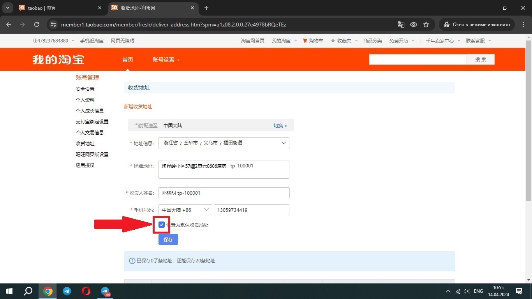
Task: Select the 收货地址-淘宝网 tab
Action: pyautogui.click(x=153, y=8)
